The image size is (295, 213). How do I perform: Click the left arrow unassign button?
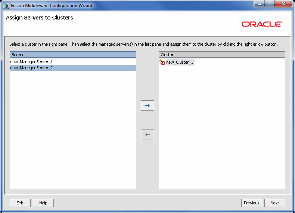click(x=147, y=135)
